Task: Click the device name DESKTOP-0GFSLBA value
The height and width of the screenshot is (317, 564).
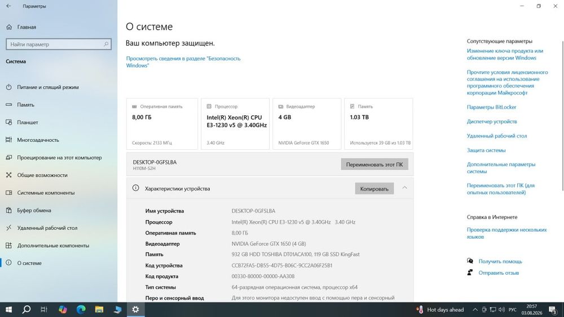Action: coord(253,211)
